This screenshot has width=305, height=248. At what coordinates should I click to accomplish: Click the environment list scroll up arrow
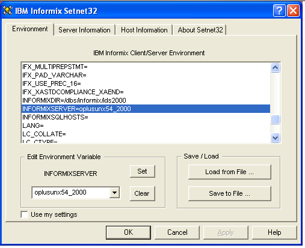point(275,68)
